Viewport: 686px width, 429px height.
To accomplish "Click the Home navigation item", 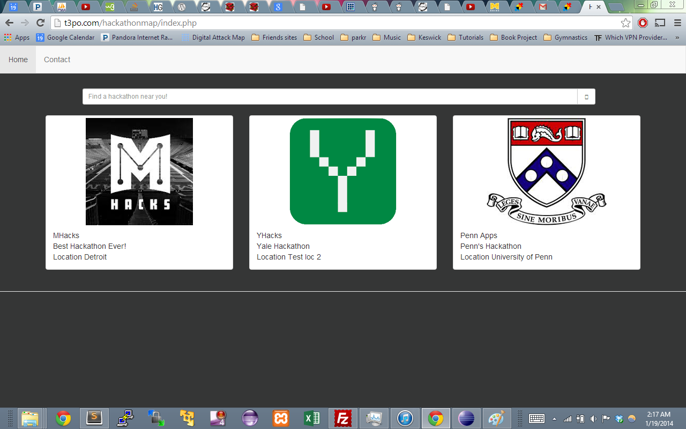I will [18, 60].
